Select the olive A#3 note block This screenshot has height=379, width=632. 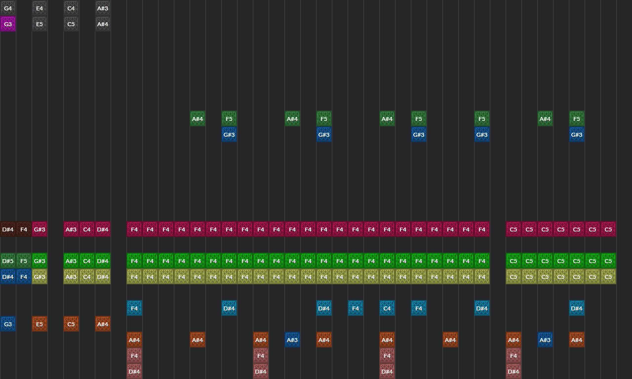[71, 277]
